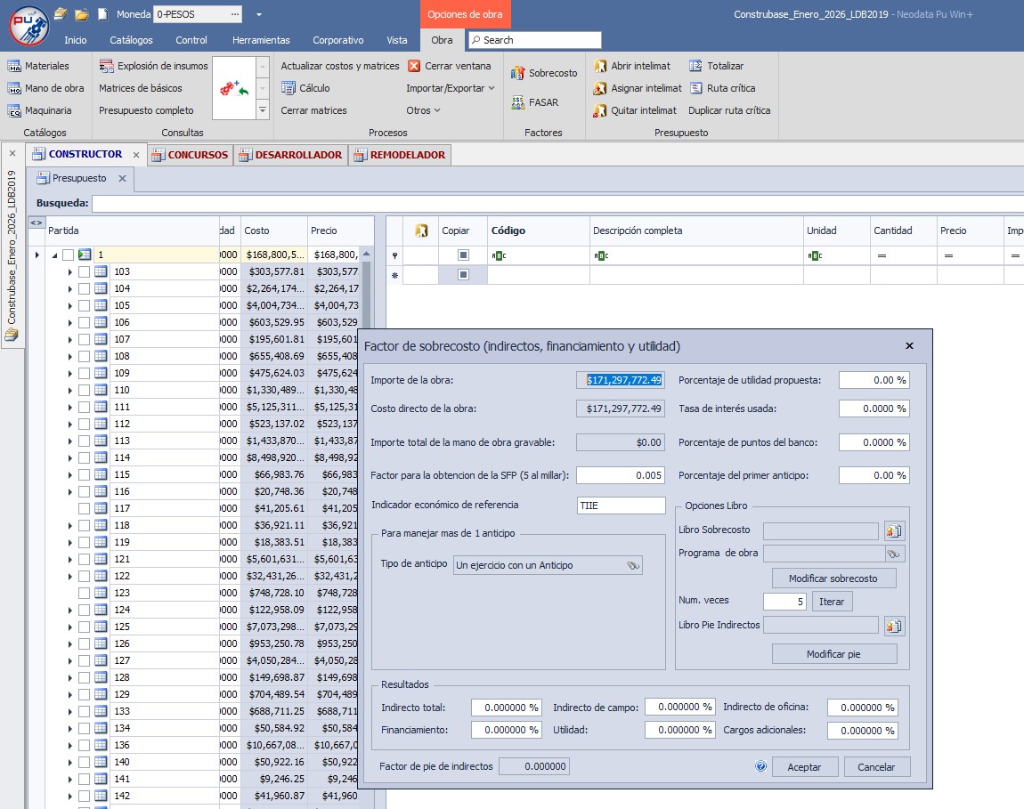Click Porcentaje de utilidad propuesta field
The image size is (1024, 809).
(x=874, y=380)
